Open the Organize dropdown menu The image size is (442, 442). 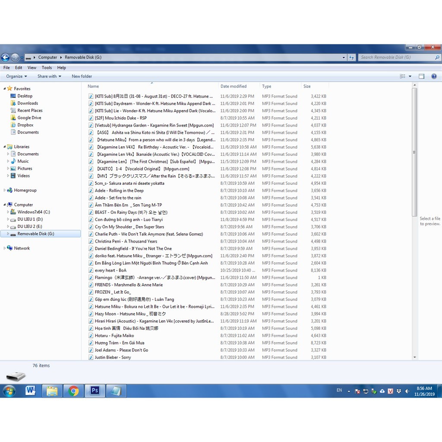16,76
